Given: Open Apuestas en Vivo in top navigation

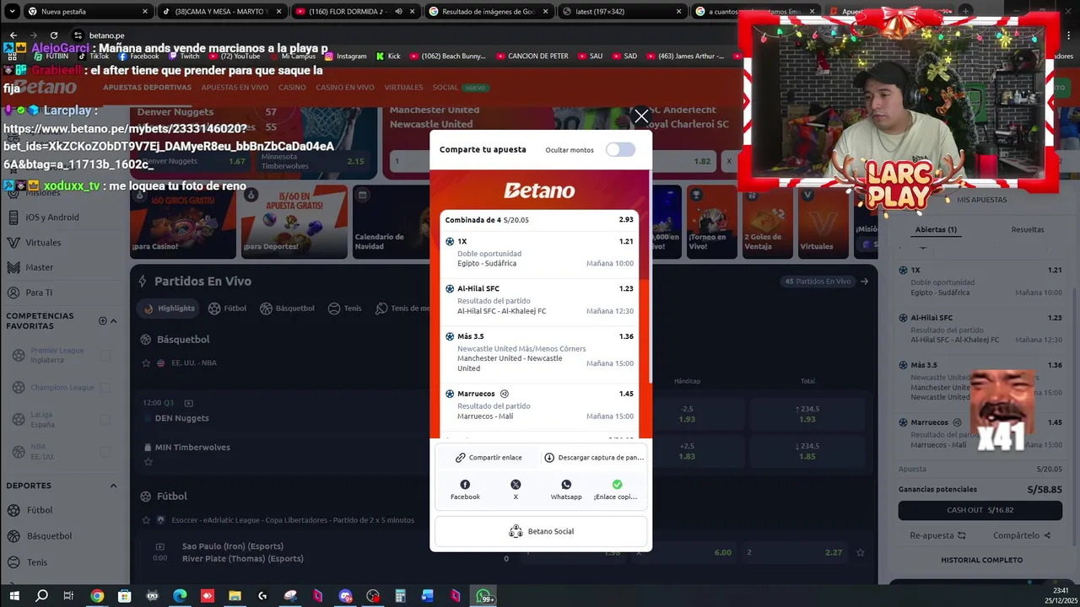Looking at the screenshot, I should [235, 88].
